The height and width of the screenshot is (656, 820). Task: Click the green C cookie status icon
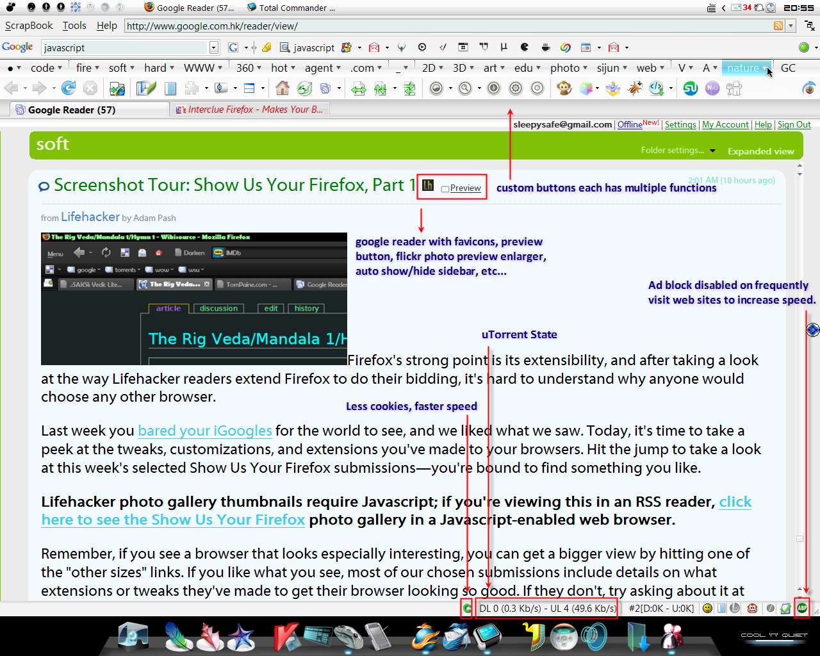pos(466,608)
